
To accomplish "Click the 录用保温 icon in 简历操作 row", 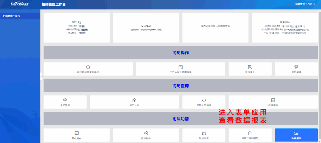I will (x=296, y=67).
